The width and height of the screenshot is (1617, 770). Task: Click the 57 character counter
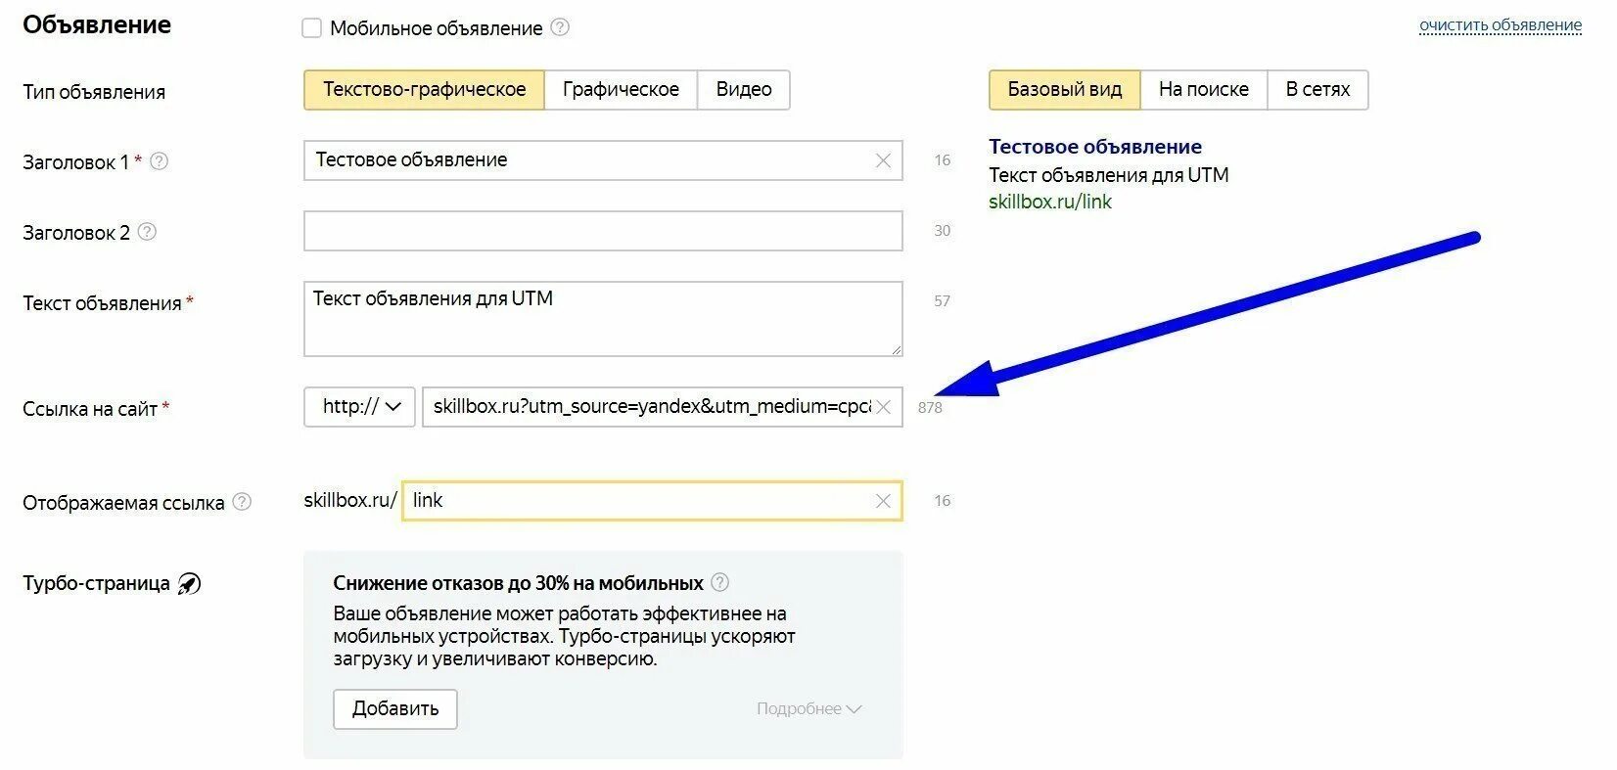(942, 301)
